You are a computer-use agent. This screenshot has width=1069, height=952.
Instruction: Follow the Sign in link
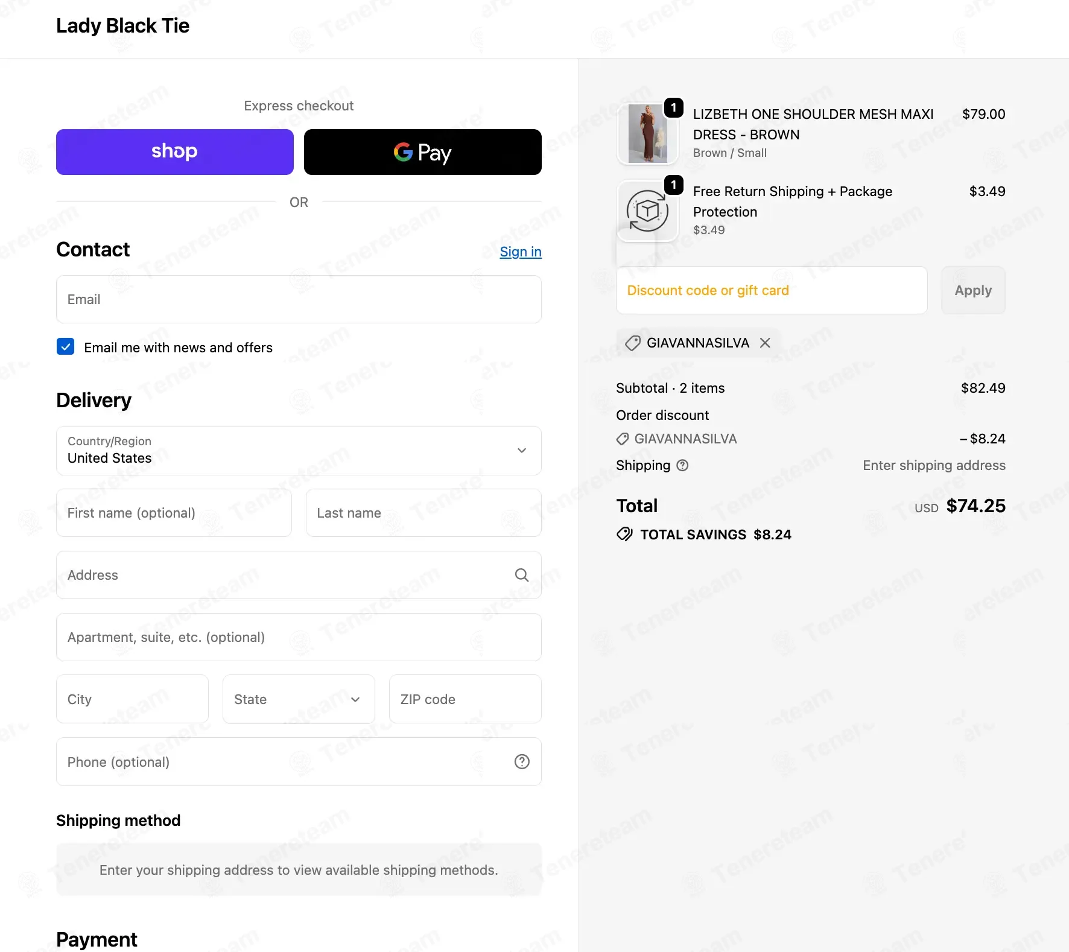tap(521, 252)
